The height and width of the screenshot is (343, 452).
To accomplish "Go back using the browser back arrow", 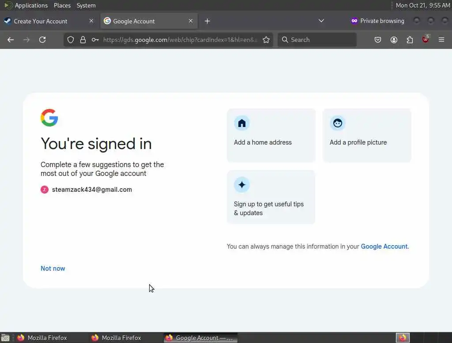I will 11,40.
